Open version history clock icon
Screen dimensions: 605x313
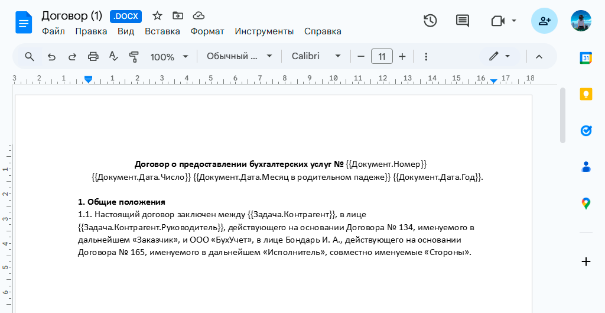click(x=430, y=21)
